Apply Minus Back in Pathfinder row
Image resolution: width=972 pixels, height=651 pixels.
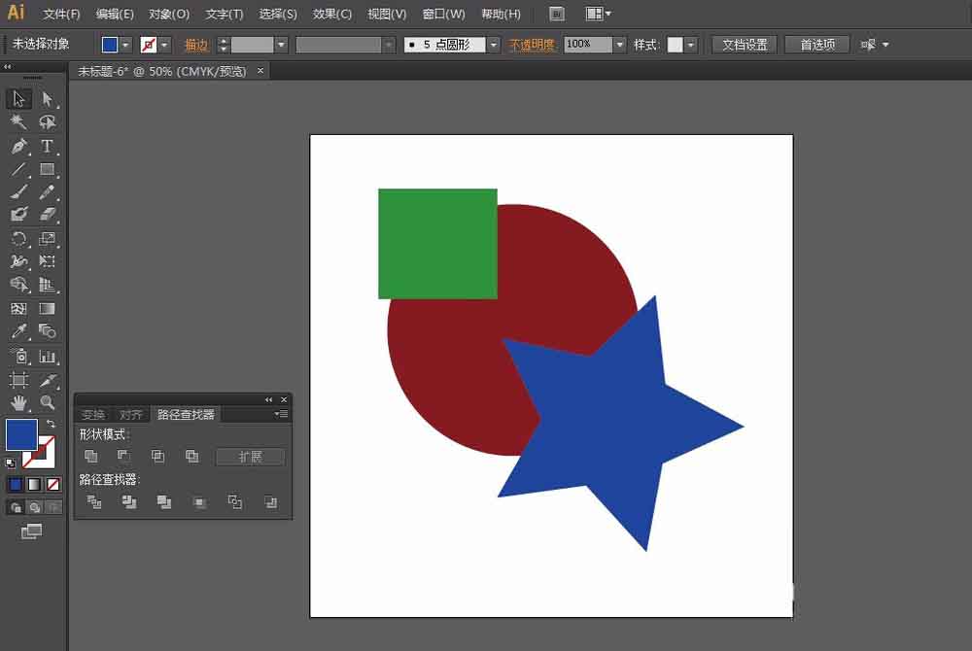[270, 501]
